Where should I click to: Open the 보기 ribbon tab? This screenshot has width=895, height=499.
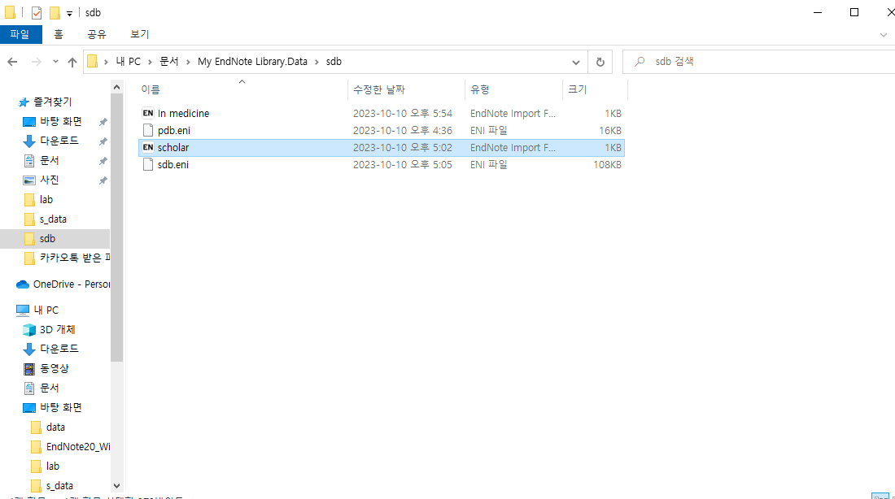pyautogui.click(x=139, y=34)
